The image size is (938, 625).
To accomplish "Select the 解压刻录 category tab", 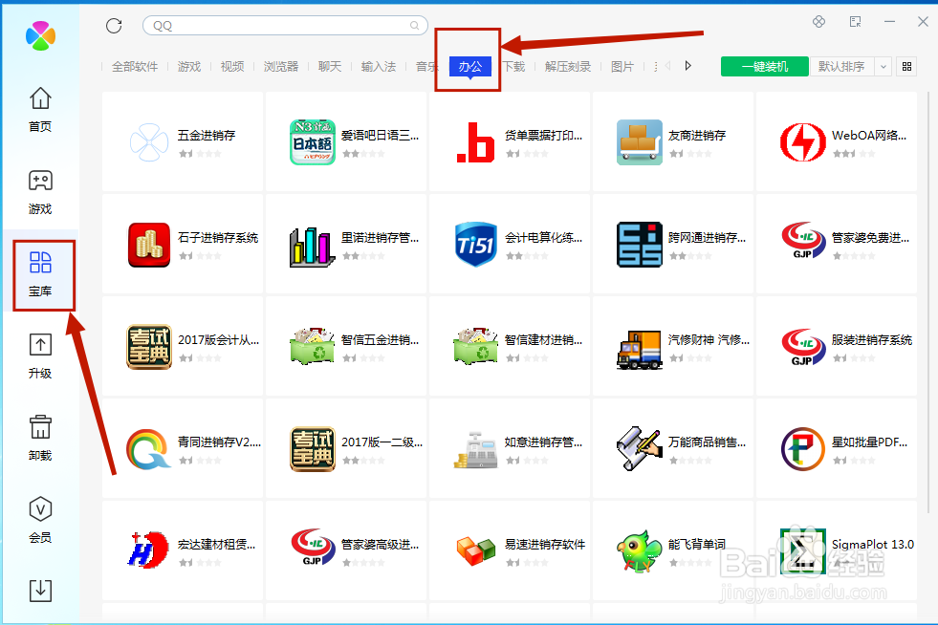I will [x=568, y=66].
